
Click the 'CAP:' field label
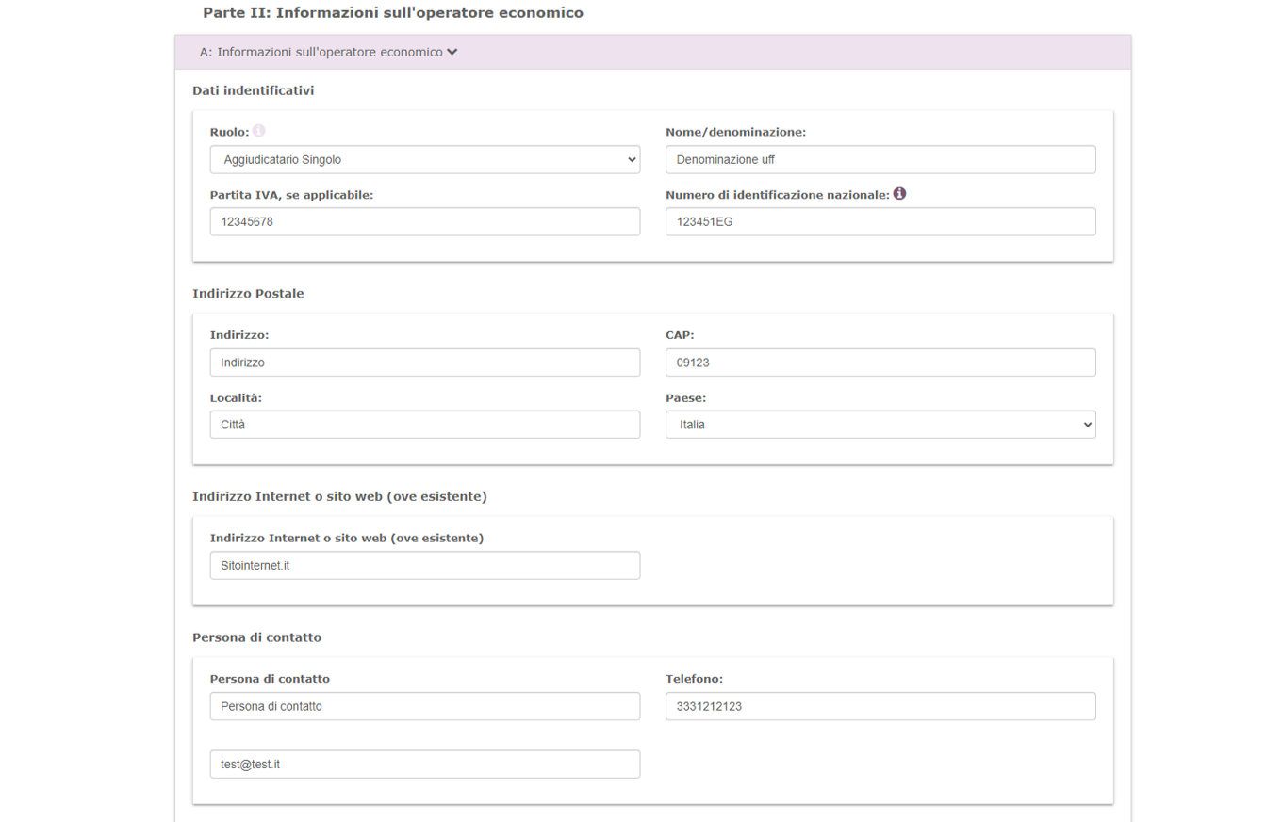[x=680, y=335]
